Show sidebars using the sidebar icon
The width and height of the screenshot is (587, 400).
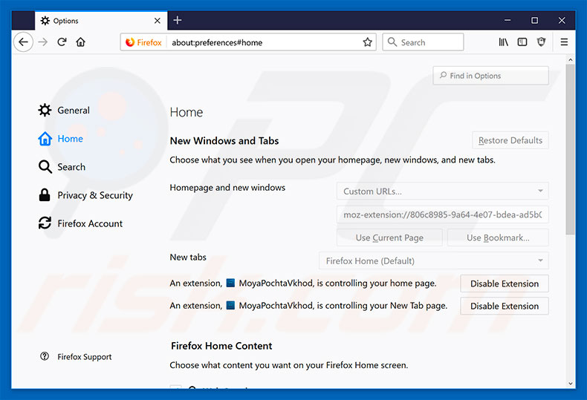(522, 42)
